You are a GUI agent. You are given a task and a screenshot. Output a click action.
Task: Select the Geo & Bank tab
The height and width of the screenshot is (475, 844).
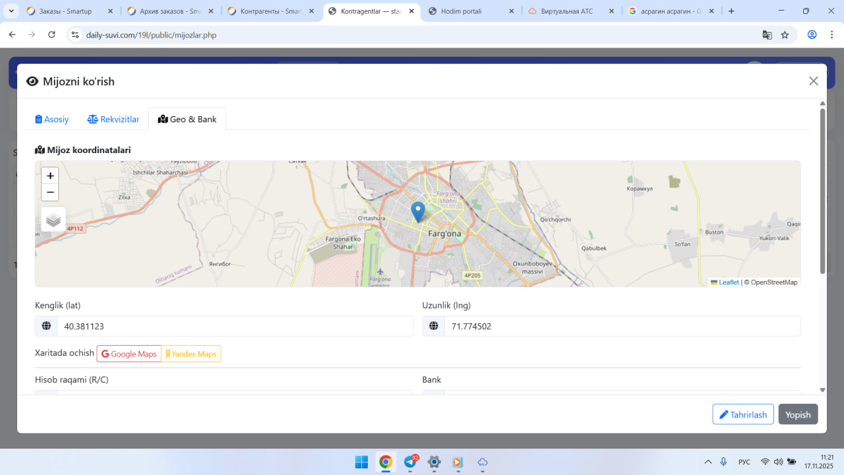pyautogui.click(x=187, y=119)
